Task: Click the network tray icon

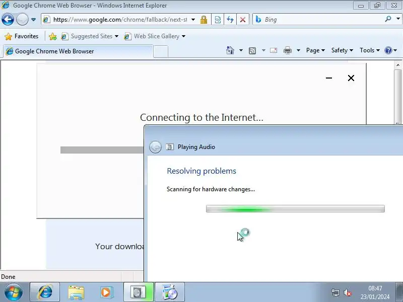Action: click(x=335, y=292)
